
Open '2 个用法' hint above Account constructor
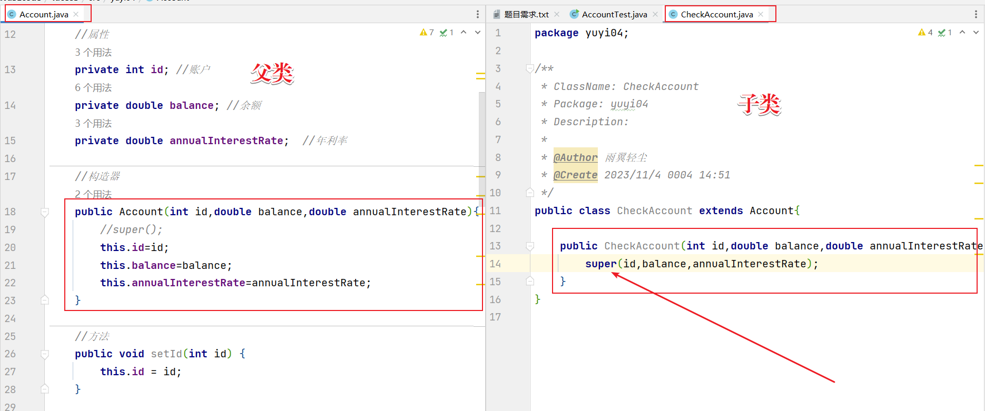point(93,194)
